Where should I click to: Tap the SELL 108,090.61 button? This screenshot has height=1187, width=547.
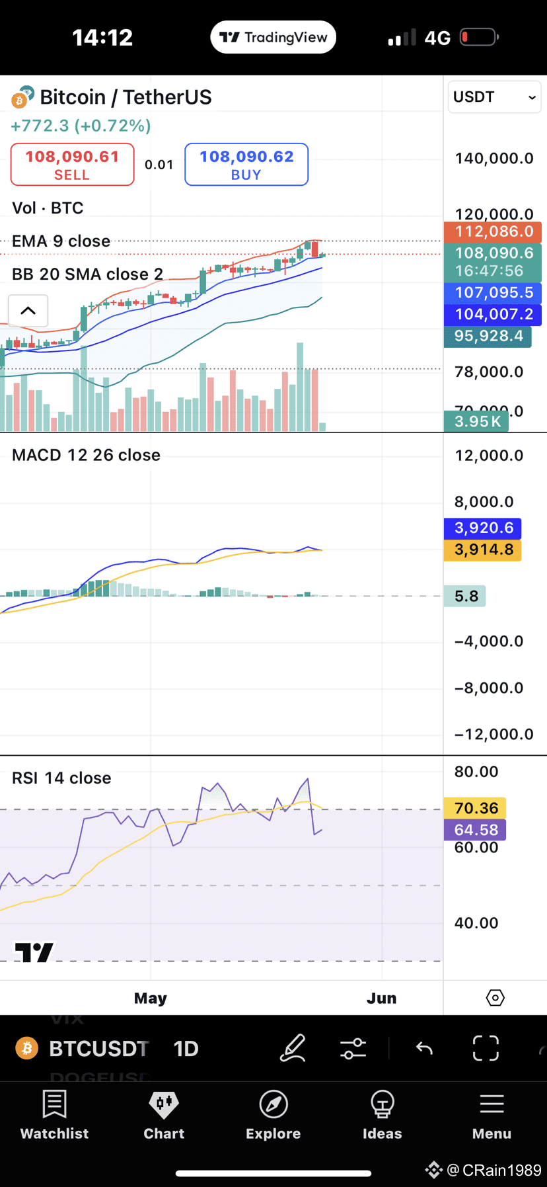point(72,165)
